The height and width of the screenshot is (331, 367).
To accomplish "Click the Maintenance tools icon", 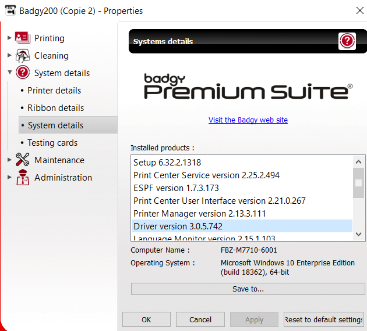I will click(x=23, y=160).
